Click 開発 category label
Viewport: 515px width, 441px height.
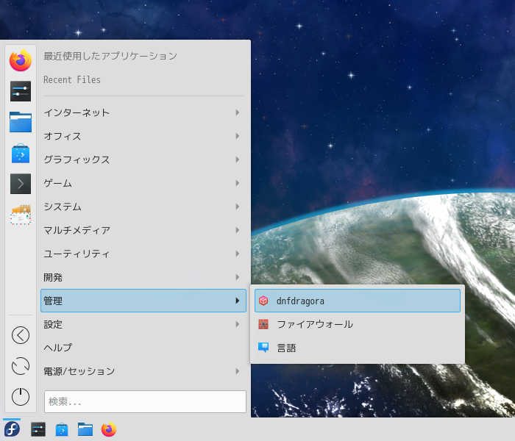(53, 277)
